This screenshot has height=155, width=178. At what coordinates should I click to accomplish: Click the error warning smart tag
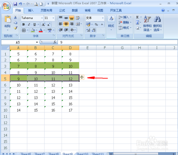click(x=82, y=77)
